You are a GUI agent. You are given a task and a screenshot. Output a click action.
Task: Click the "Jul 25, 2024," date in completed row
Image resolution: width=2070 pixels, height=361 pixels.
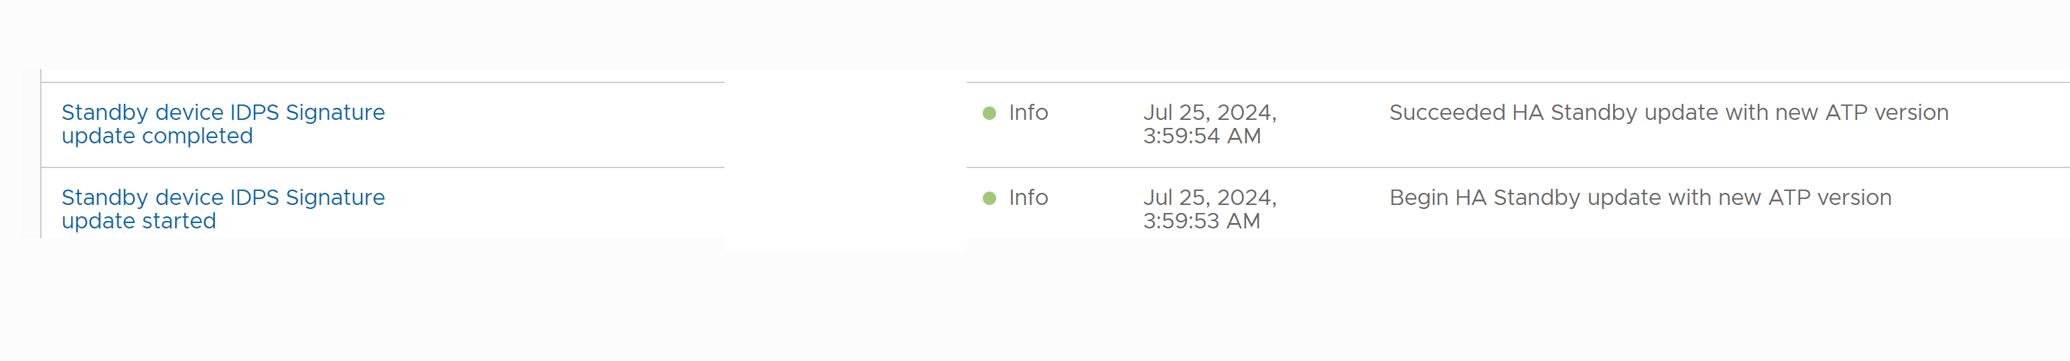pos(1209,113)
